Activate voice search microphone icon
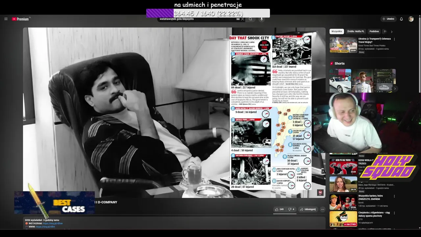The image size is (421, 237). point(262,19)
